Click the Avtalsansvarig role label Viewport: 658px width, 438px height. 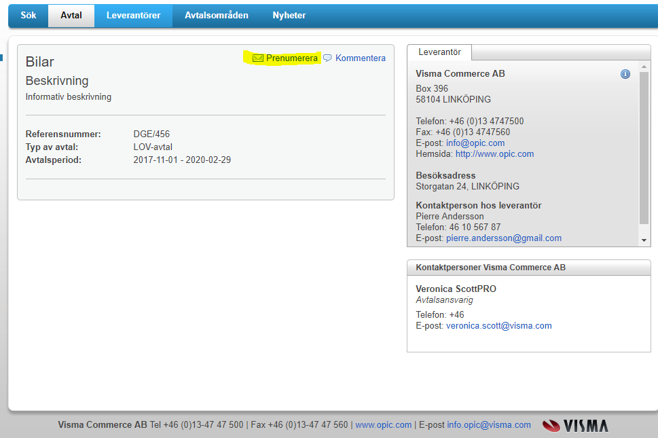(x=444, y=300)
